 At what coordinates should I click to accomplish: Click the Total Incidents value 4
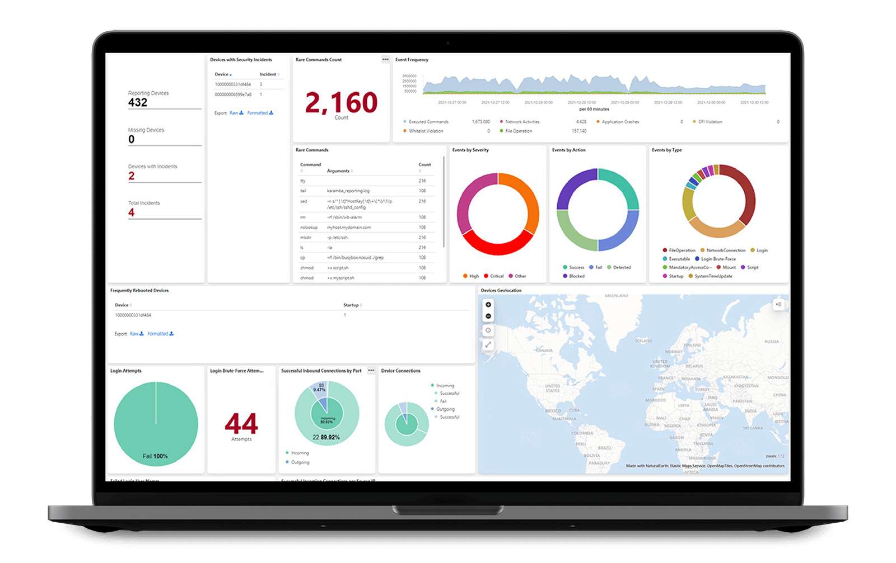132,213
